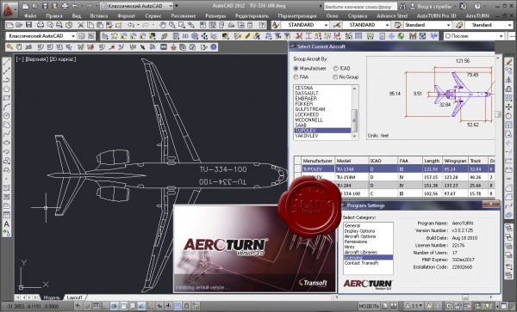Click the Plot printer icon in standard toolbar
This screenshot has height=312, width=517.
40,25
